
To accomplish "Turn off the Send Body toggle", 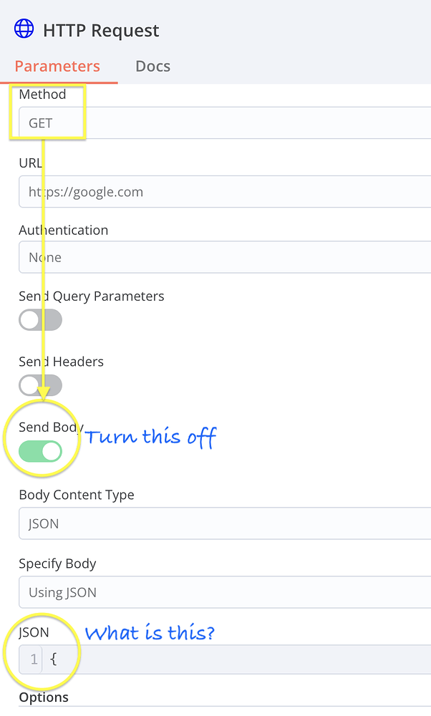I will coord(42,451).
